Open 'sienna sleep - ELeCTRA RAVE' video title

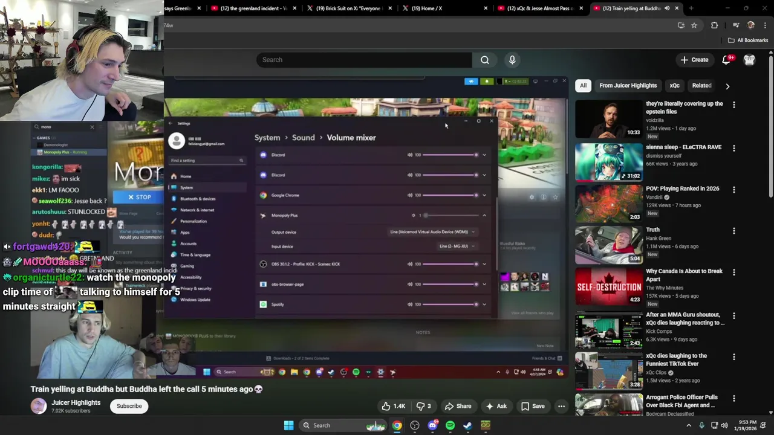click(683, 147)
